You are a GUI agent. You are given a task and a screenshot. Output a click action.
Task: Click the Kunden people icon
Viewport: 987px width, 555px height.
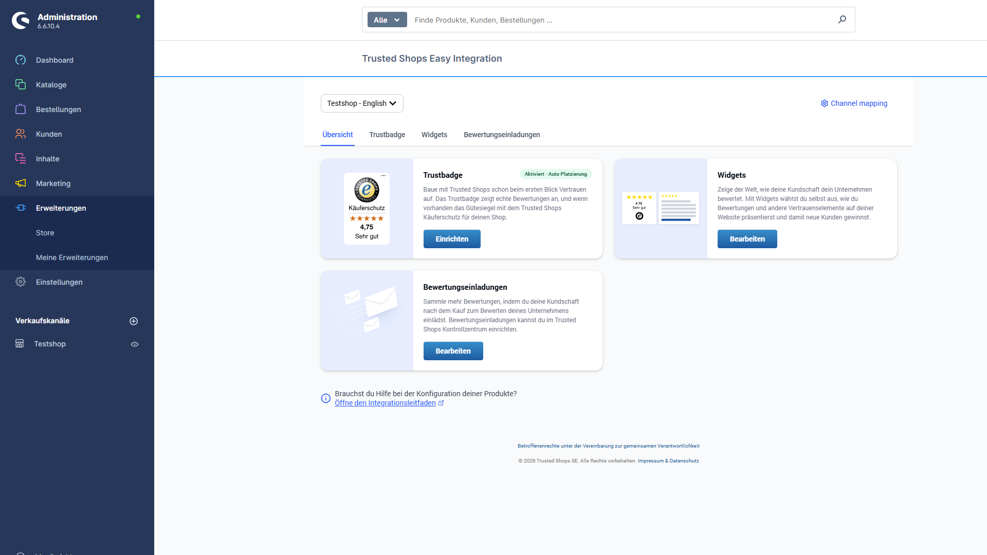click(21, 134)
